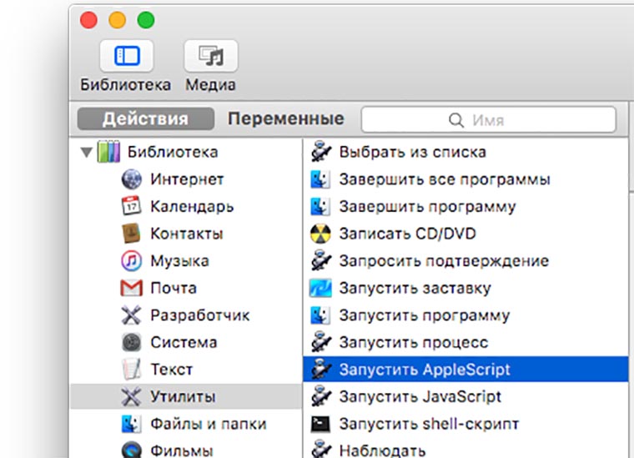Click the Почта Gmail-style envelope icon
This screenshot has width=634, height=458.
tap(132, 288)
